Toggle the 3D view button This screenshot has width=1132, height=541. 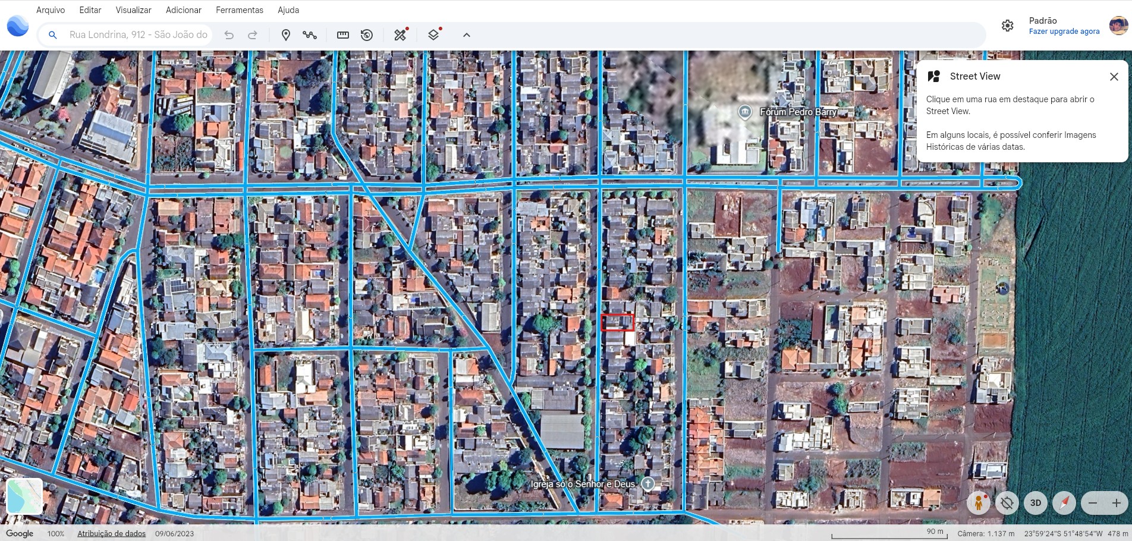[1035, 503]
